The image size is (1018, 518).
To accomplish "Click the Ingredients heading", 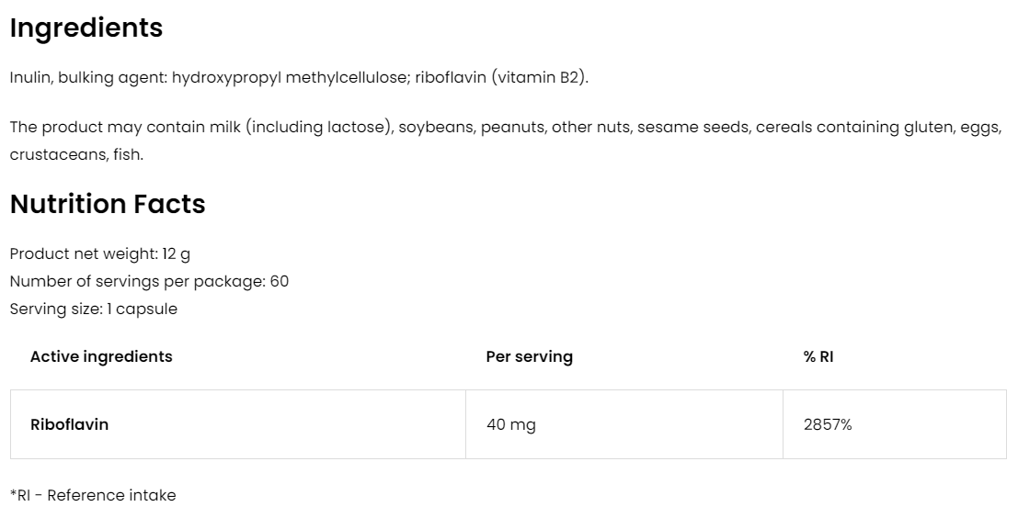I will pyautogui.click(x=86, y=28).
